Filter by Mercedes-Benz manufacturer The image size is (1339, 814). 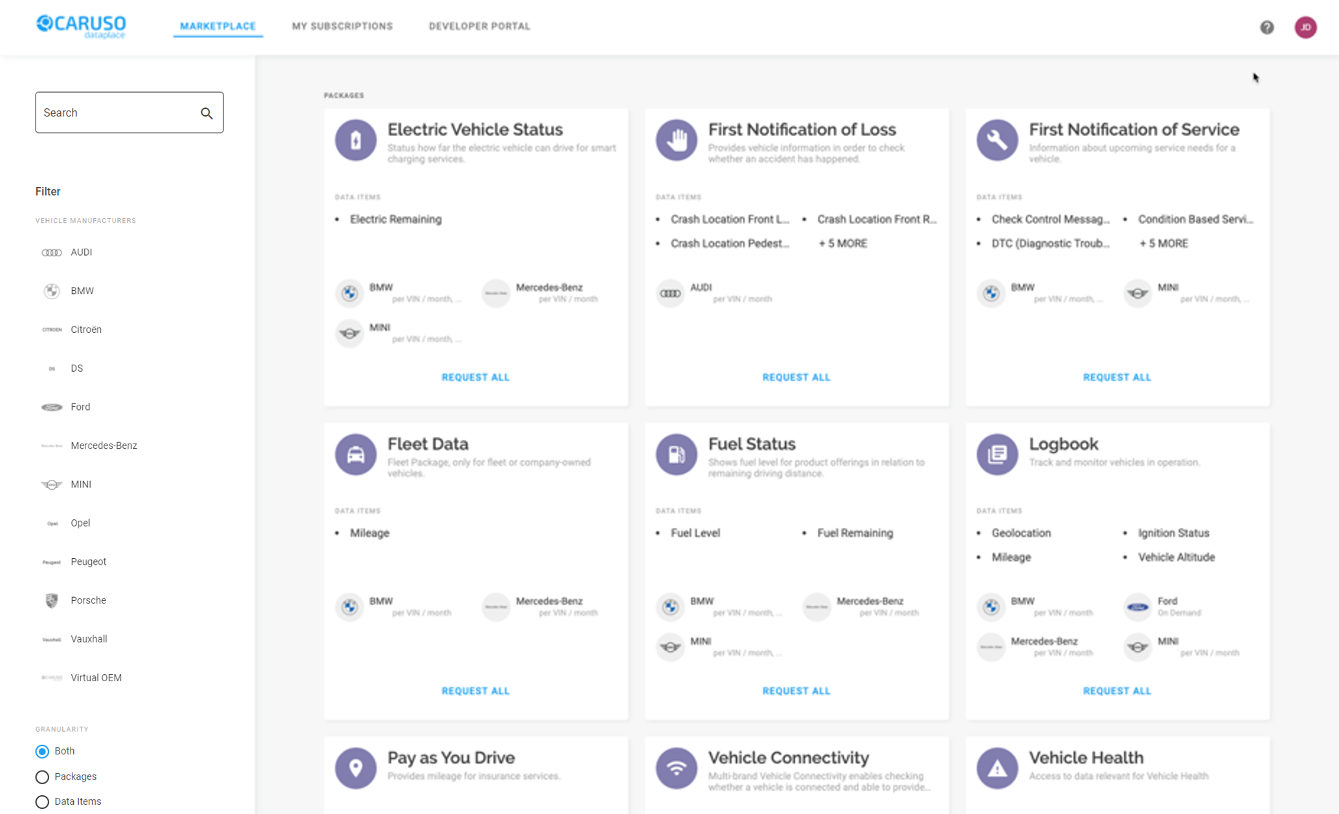coord(104,446)
